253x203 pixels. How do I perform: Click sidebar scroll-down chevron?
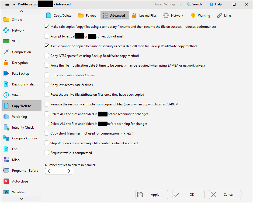[22, 199]
